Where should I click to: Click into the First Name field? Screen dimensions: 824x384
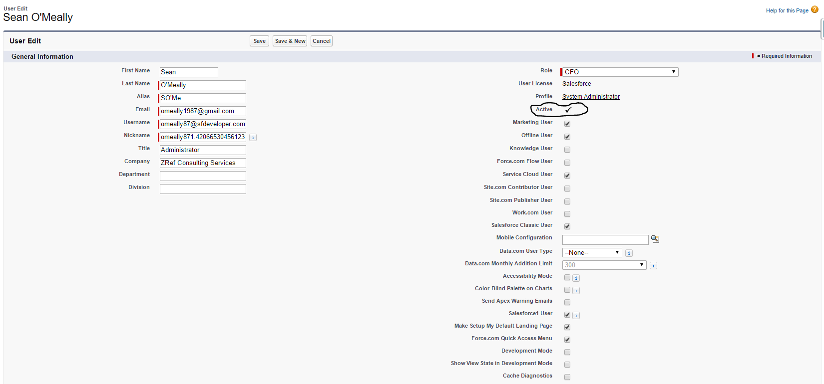point(189,72)
